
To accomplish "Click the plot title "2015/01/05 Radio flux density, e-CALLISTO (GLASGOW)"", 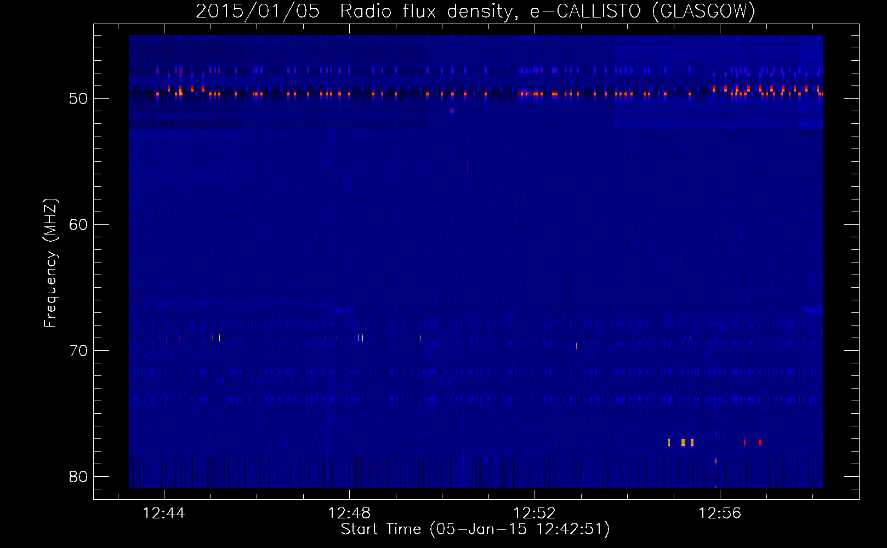I will (x=475, y=11).
